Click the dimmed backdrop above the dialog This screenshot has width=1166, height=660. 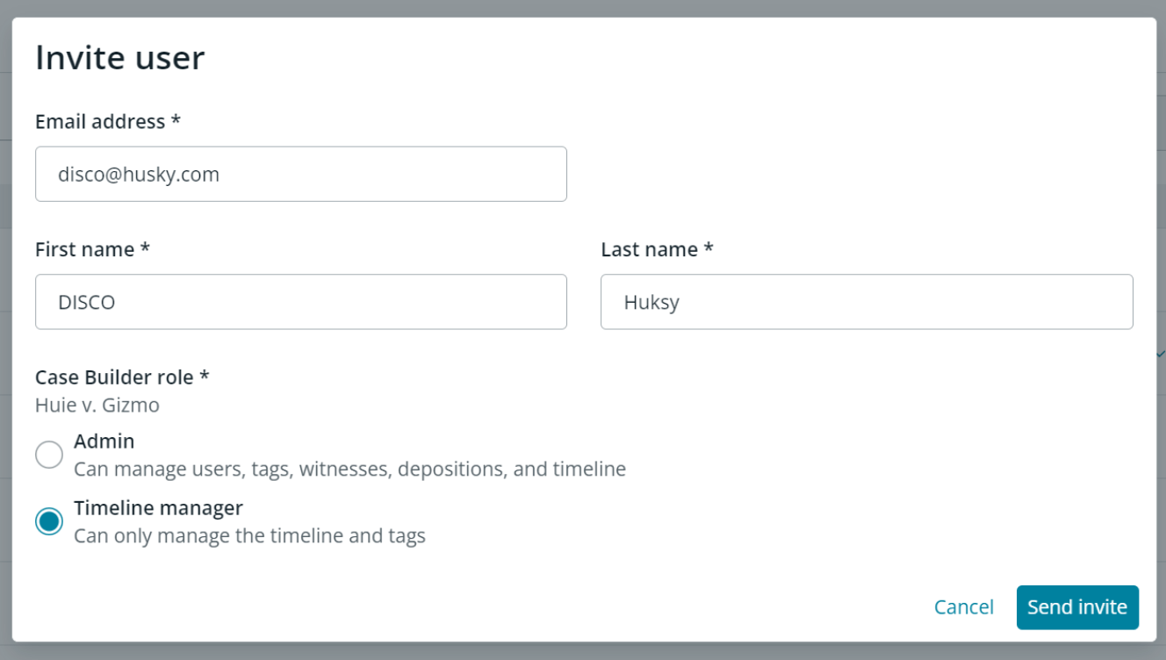tap(583, 8)
